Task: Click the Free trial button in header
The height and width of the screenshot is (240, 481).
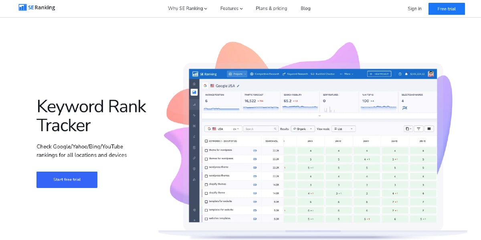Action: click(x=447, y=9)
